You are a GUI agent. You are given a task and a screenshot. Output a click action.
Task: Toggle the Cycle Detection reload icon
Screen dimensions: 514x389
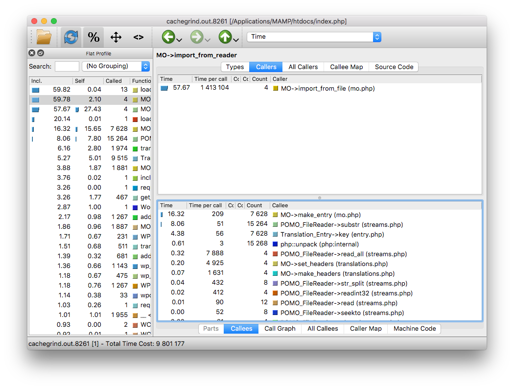coord(71,37)
